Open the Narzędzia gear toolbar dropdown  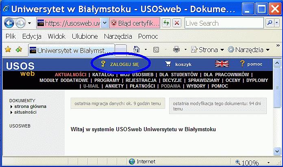tap(248, 50)
